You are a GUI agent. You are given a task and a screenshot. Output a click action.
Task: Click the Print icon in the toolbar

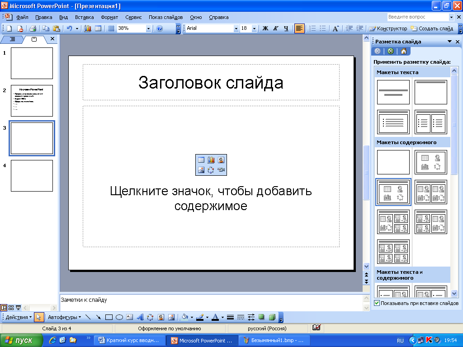coord(33,28)
